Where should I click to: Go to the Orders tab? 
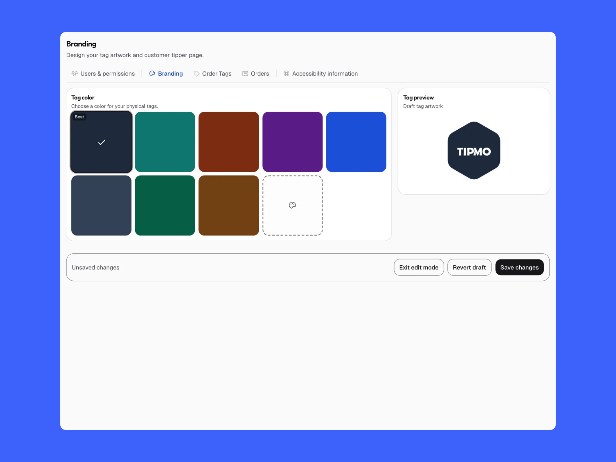click(256, 73)
